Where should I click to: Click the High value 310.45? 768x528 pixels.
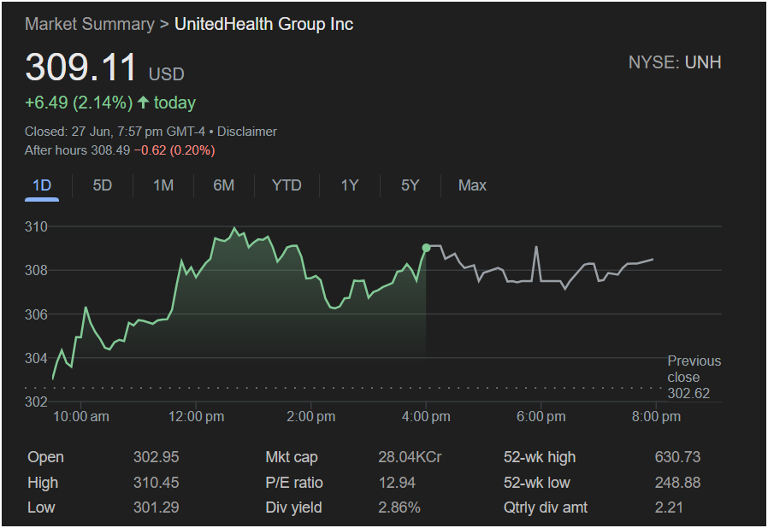tap(157, 483)
